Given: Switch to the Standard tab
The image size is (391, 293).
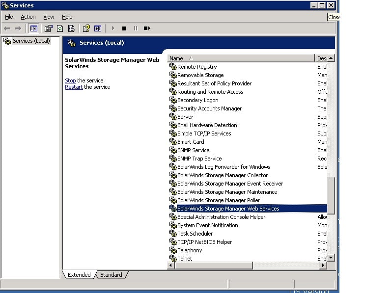Looking at the screenshot, I should [111, 274].
